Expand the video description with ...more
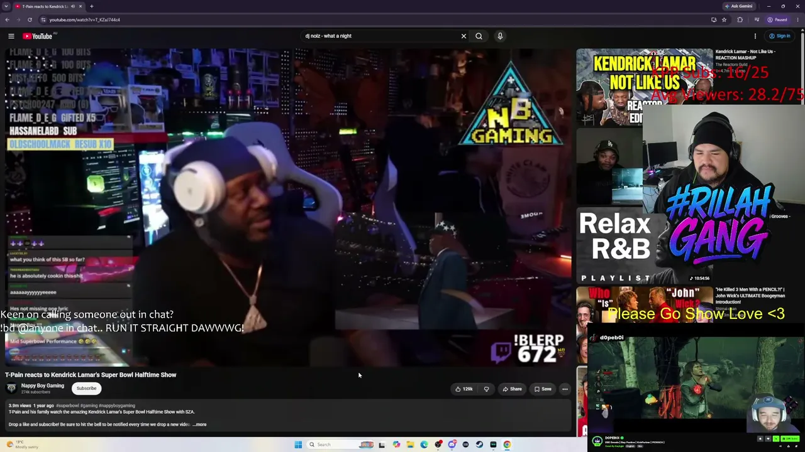 tap(199, 424)
